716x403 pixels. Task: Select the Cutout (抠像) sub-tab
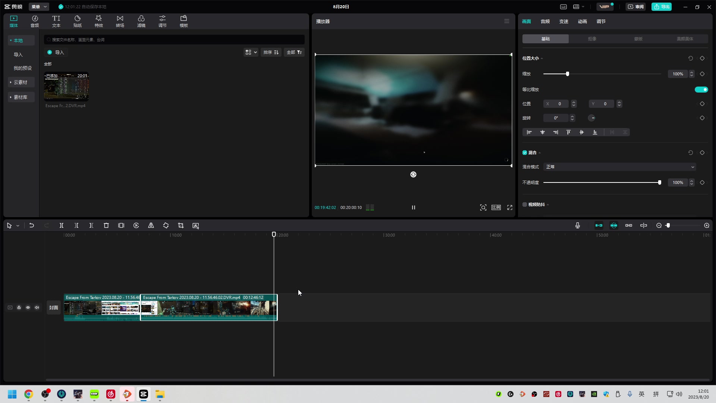[x=592, y=39]
